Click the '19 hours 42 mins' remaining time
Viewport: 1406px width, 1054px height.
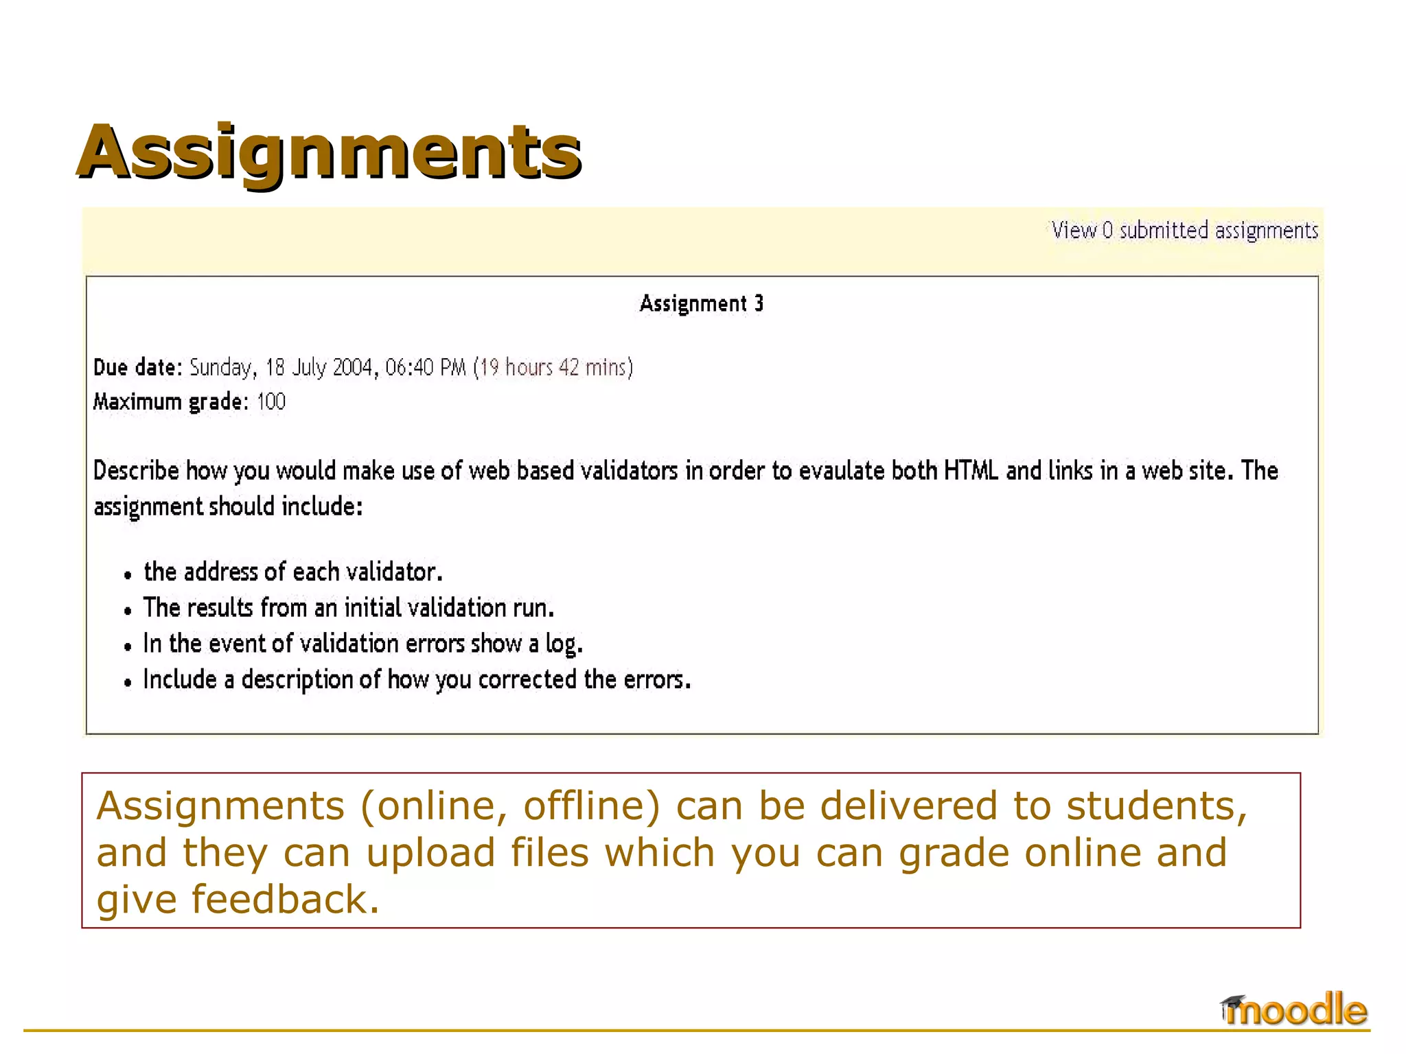click(553, 368)
